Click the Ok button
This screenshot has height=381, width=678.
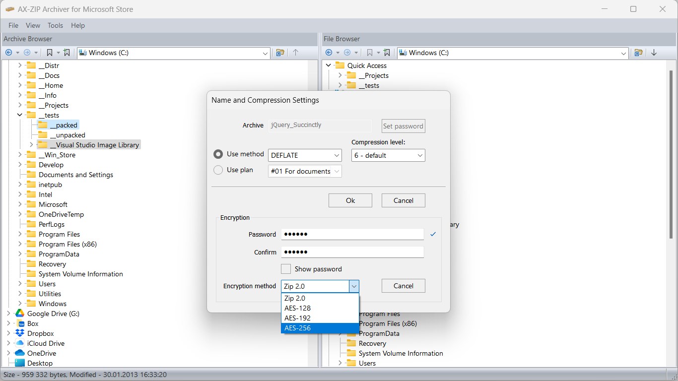[x=350, y=200]
